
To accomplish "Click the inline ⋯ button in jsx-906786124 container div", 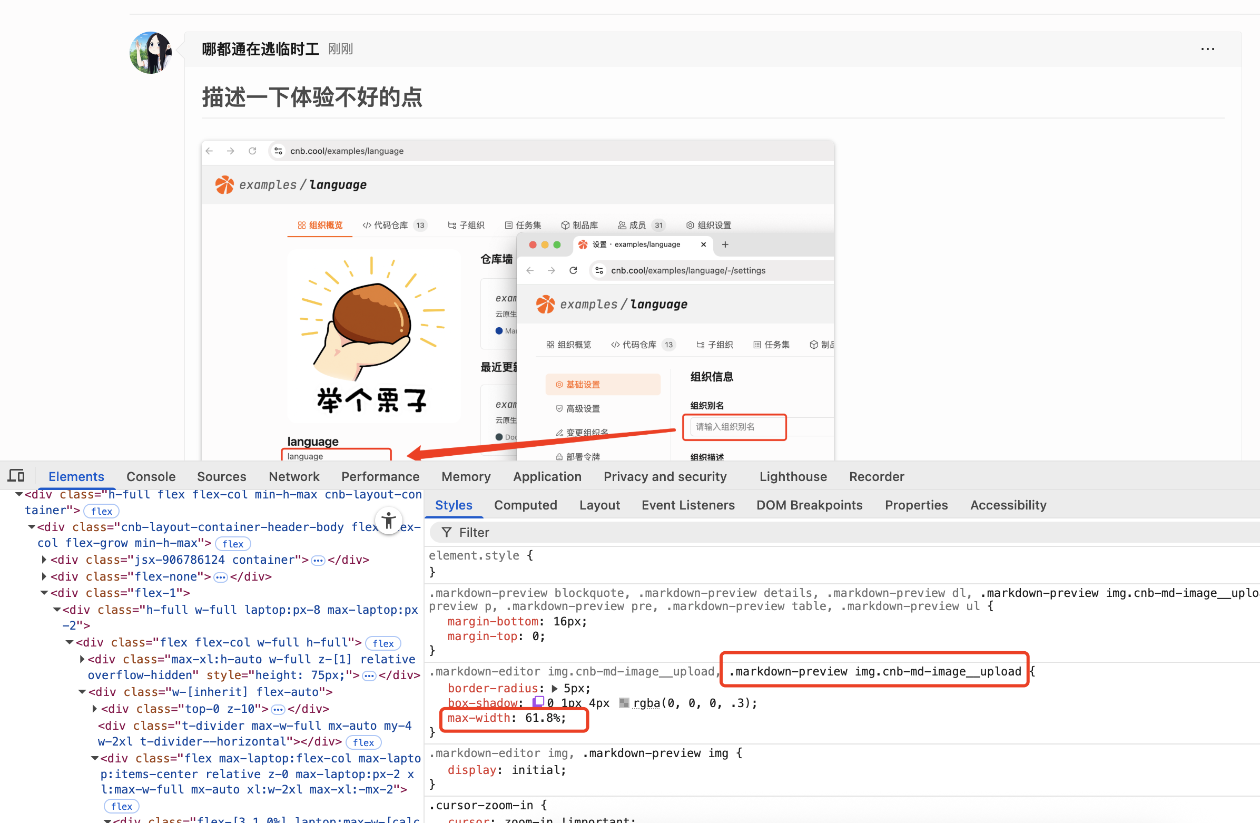I will [318, 560].
